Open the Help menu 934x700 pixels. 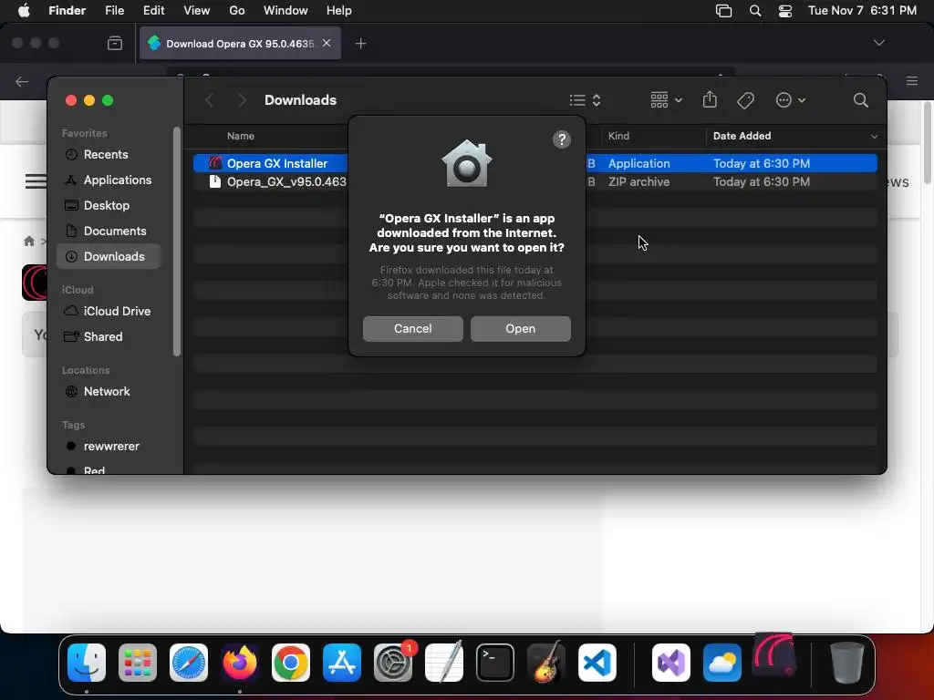tap(339, 11)
